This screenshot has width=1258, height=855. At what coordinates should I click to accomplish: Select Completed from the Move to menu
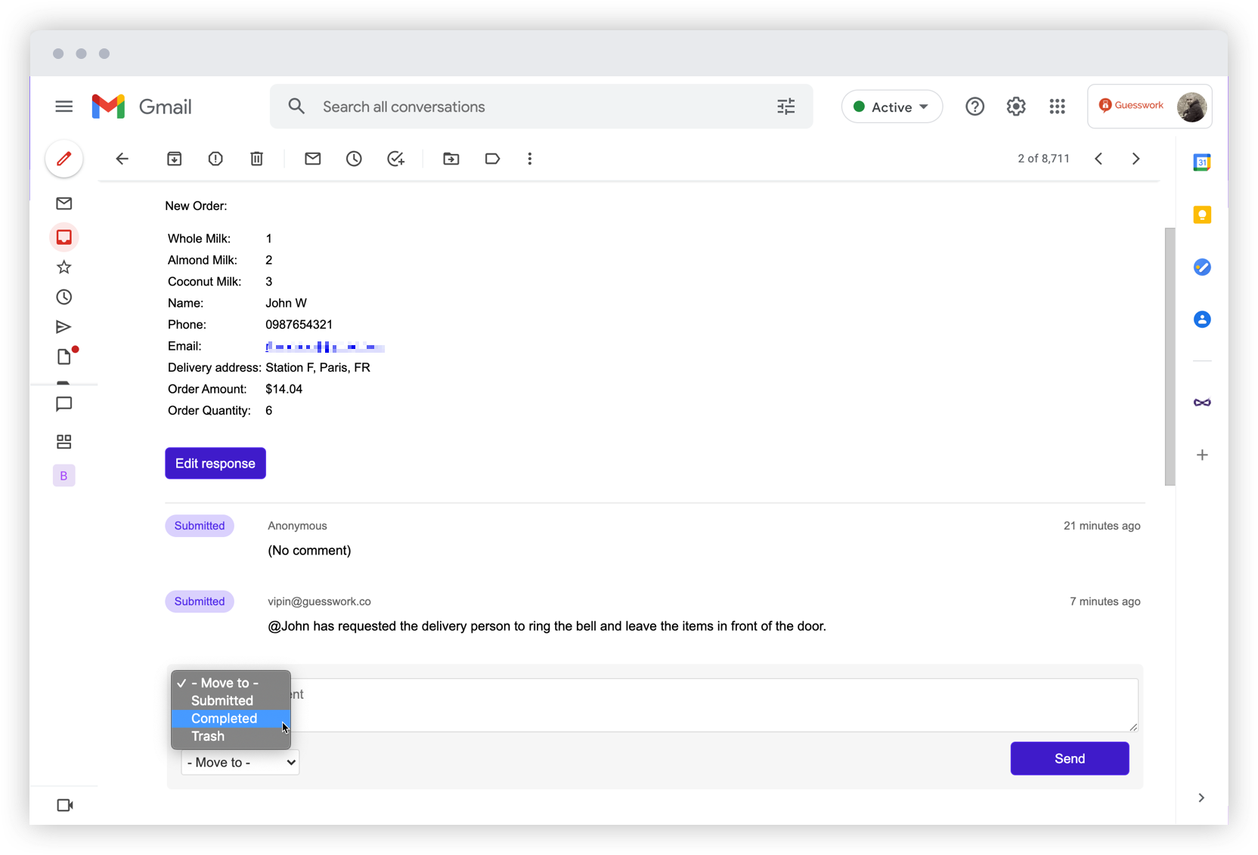[x=224, y=718]
